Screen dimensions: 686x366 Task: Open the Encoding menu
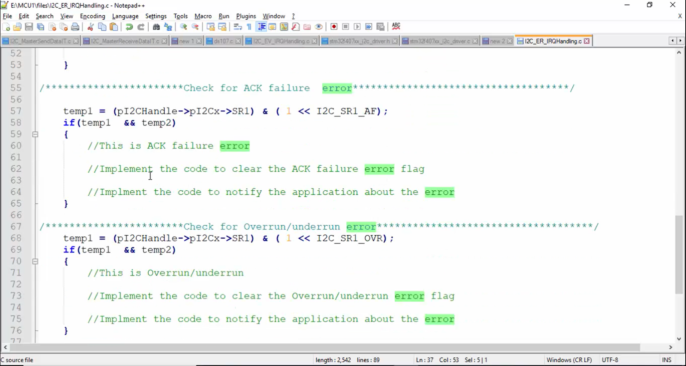tap(93, 16)
